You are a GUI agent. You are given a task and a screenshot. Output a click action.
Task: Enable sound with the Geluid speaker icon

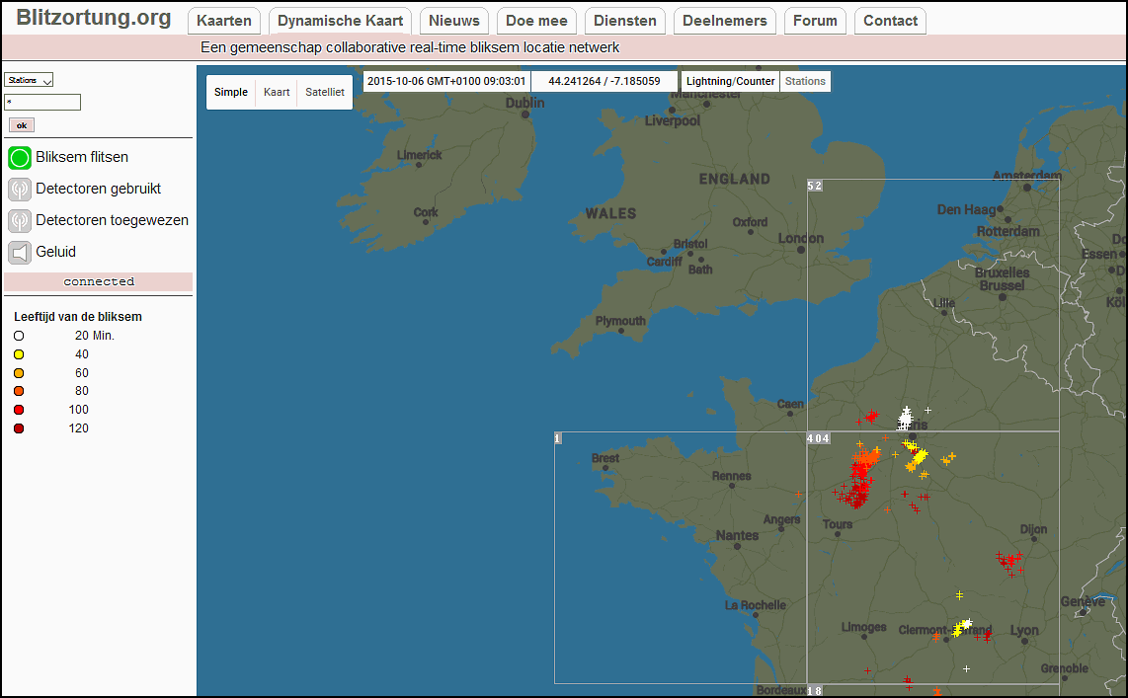(20, 253)
